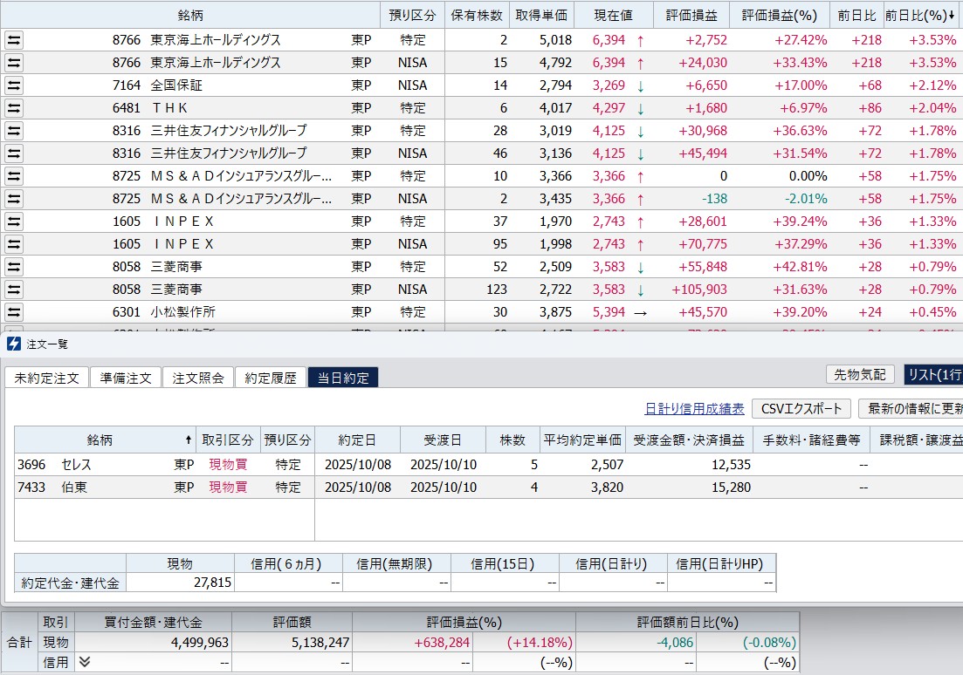The image size is (963, 675).
Task: Click 受渡金額 15,280 for 伯東
Action: [731, 487]
